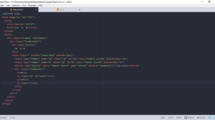
Task: Click the file name in the status bar
Action: point(3,118)
